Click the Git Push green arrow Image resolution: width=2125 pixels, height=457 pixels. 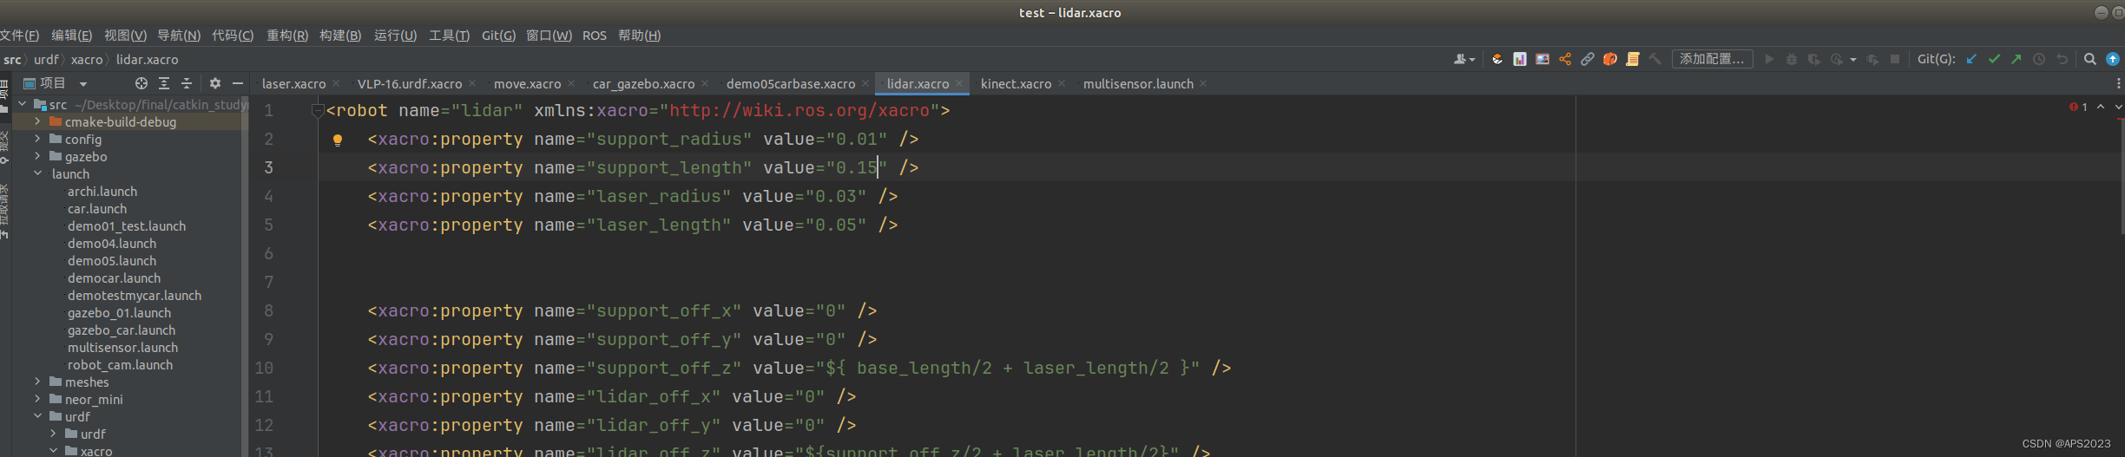pyautogui.click(x=2016, y=59)
